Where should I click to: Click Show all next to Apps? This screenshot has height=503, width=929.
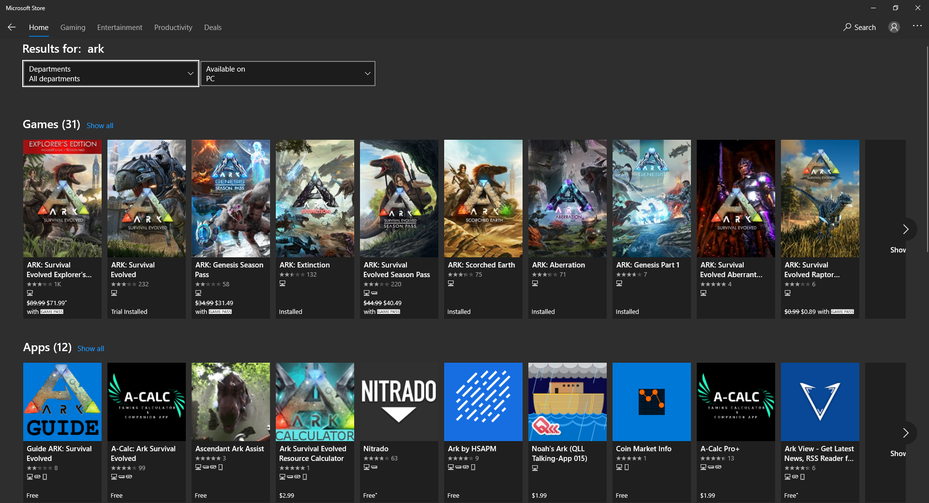click(90, 349)
